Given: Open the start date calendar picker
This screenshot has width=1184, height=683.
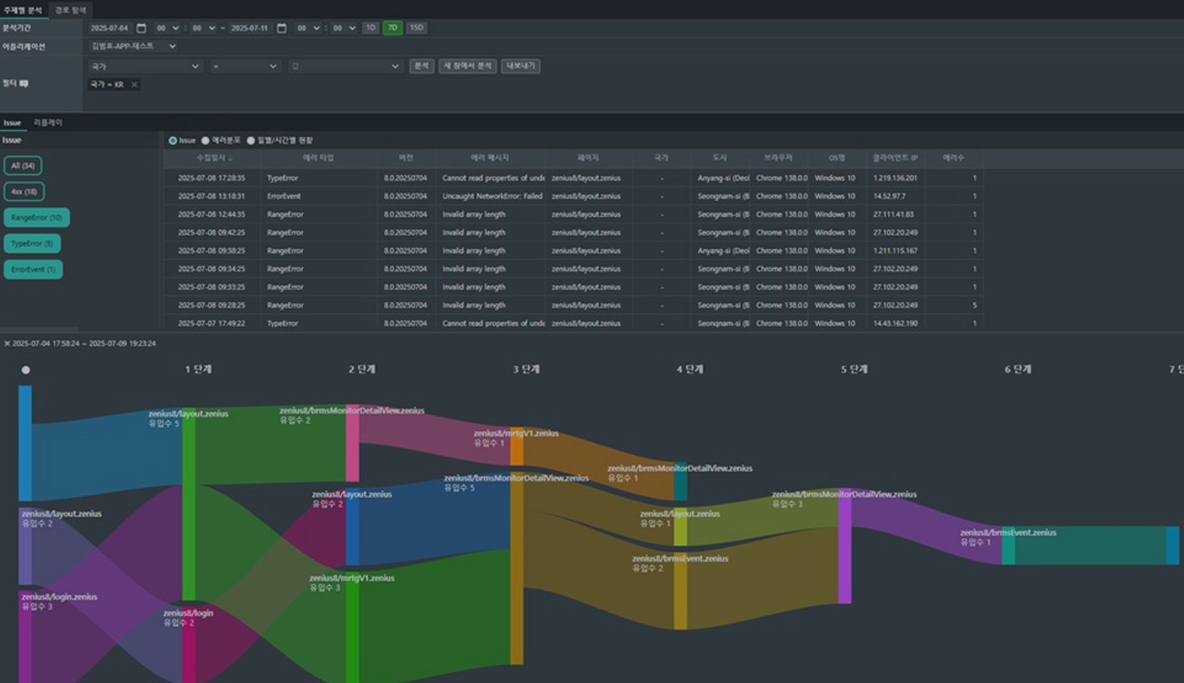Looking at the screenshot, I should coord(141,28).
